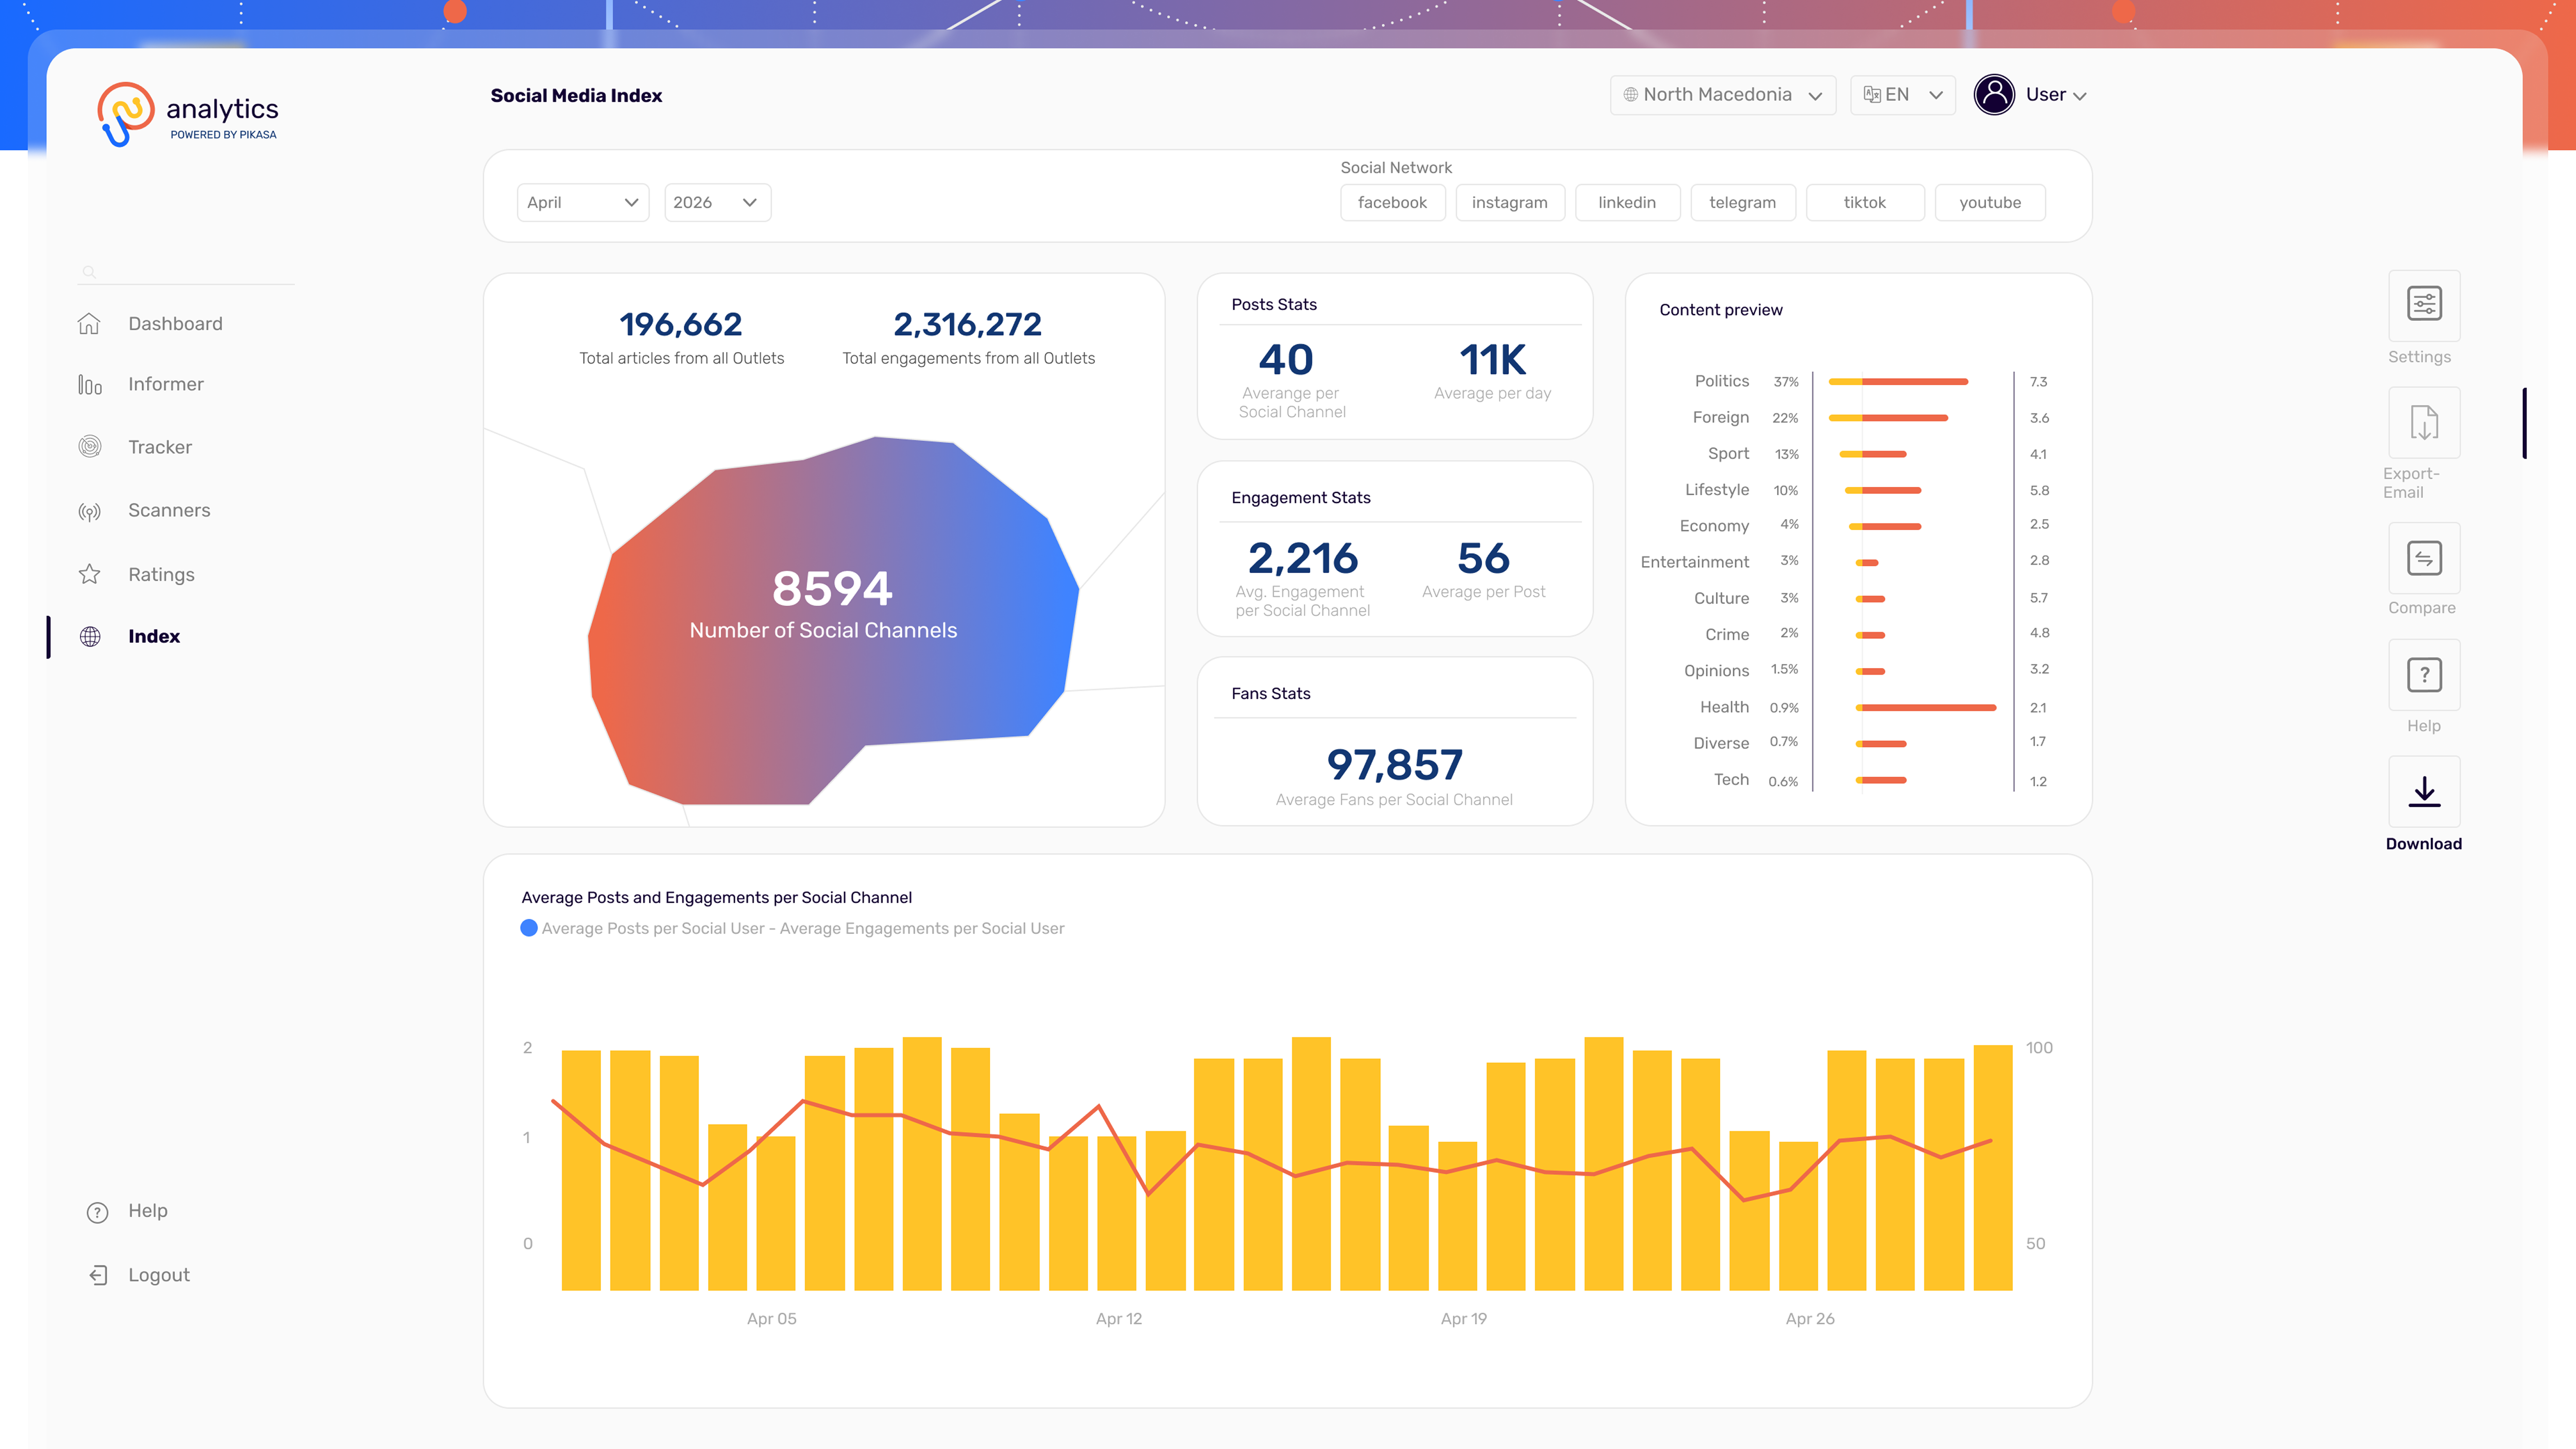Click the Export-Email document icon
This screenshot has height=1449, width=2576.
[2424, 422]
